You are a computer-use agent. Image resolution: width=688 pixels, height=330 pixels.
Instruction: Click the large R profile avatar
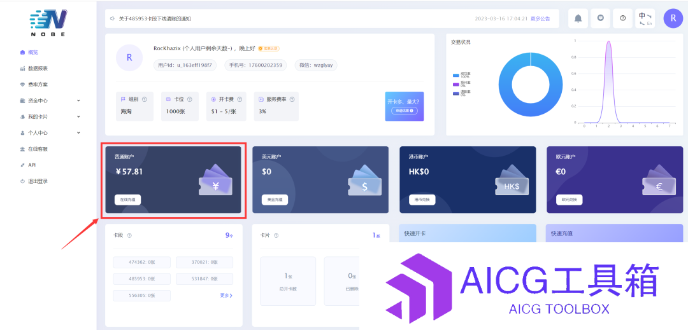[129, 57]
